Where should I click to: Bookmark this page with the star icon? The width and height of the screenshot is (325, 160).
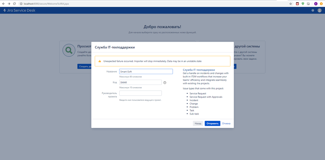[291, 4]
